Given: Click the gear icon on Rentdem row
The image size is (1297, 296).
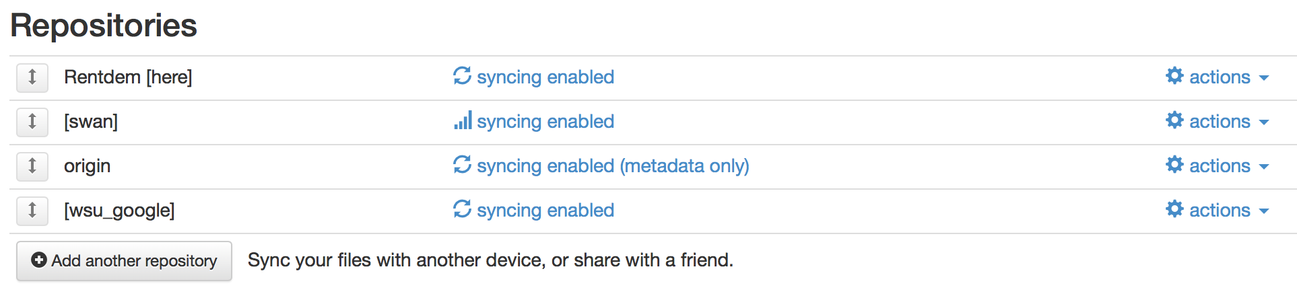Looking at the screenshot, I should coord(1174,76).
